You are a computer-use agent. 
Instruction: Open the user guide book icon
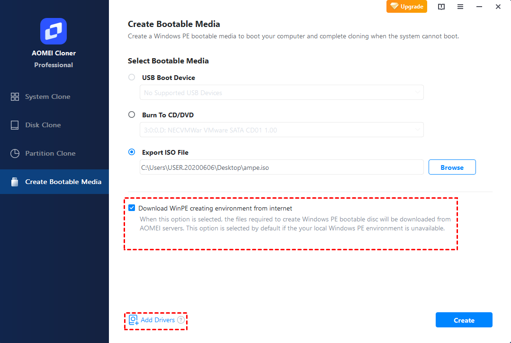point(441,7)
